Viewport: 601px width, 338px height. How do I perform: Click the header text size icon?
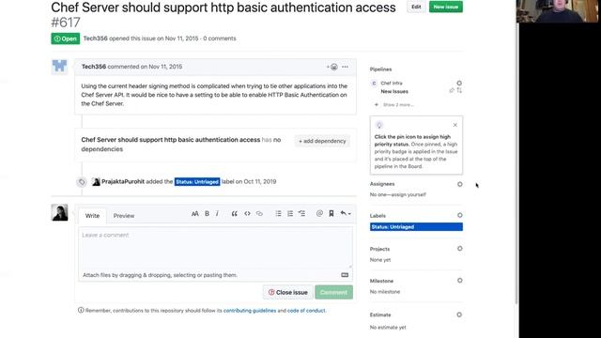tap(195, 214)
